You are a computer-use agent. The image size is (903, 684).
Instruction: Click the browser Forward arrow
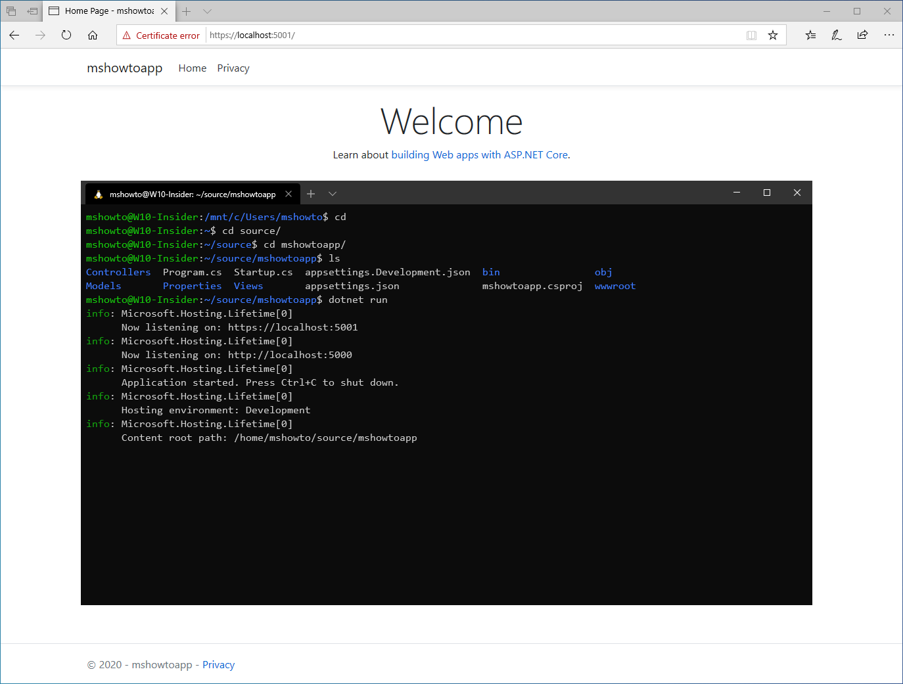(41, 35)
